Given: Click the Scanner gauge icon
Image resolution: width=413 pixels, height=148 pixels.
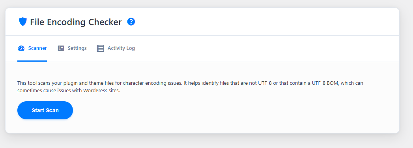Looking at the screenshot, I should point(21,48).
